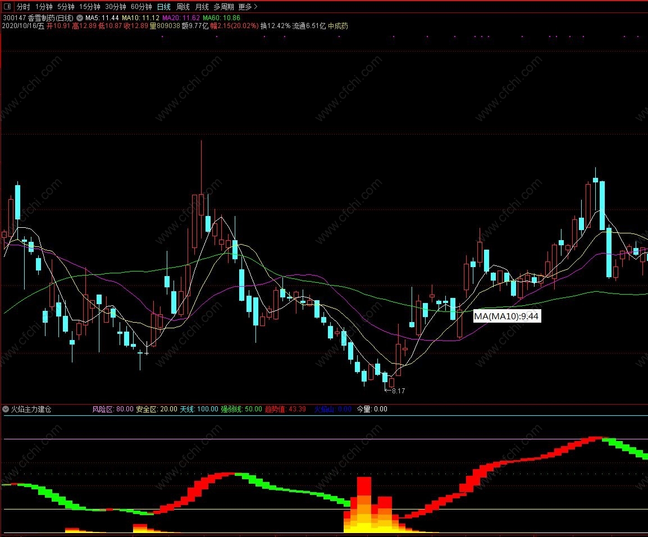Select the 1分钟 period tab
The image size is (648, 537).
coord(44,7)
